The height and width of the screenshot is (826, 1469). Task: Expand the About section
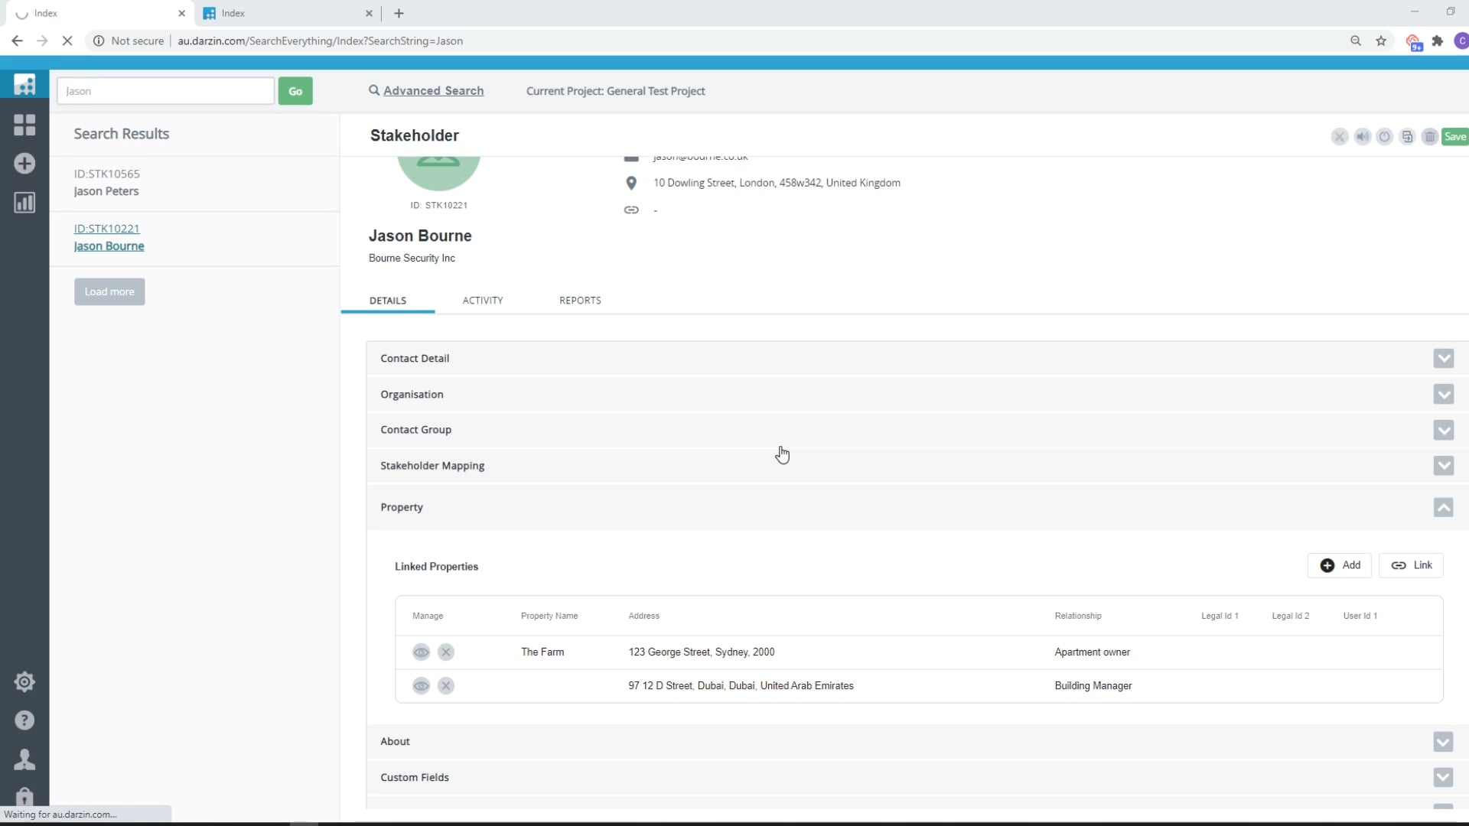(x=1443, y=742)
